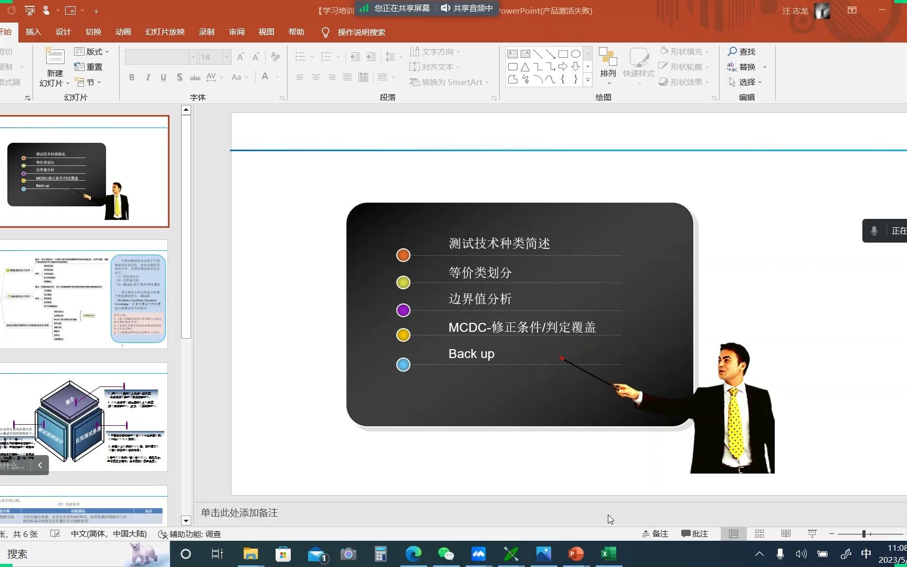
Task: Show the 批注 (Comments) pane
Action: 695,533
